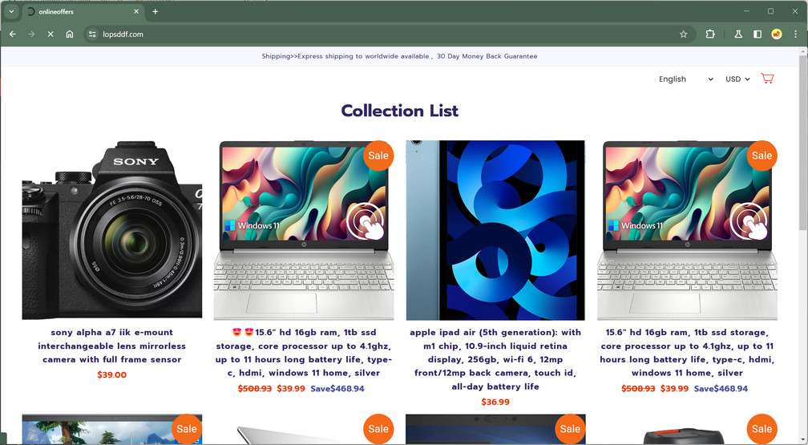Bookmark this page with the star icon

(683, 34)
